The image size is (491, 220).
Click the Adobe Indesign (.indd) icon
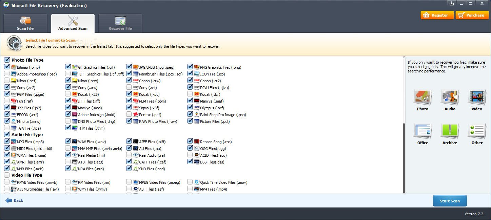pyautogui.click(x=75, y=114)
